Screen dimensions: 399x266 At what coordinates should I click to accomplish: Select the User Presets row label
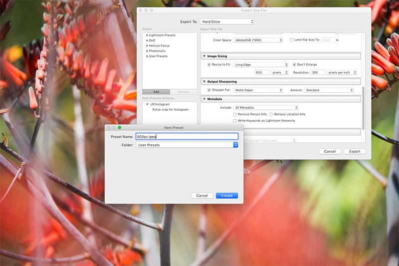coord(158,56)
